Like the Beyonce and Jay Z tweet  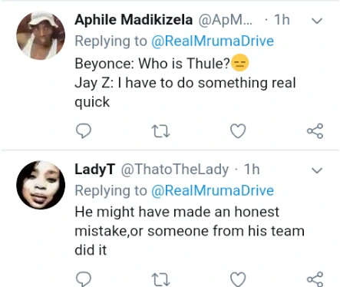[x=238, y=131]
